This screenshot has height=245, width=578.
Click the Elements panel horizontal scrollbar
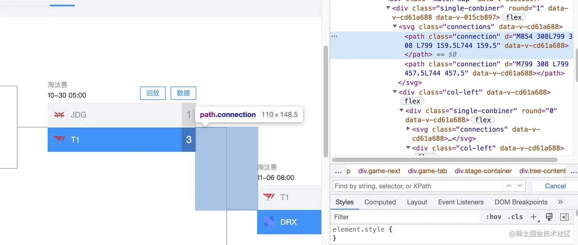click(445, 160)
